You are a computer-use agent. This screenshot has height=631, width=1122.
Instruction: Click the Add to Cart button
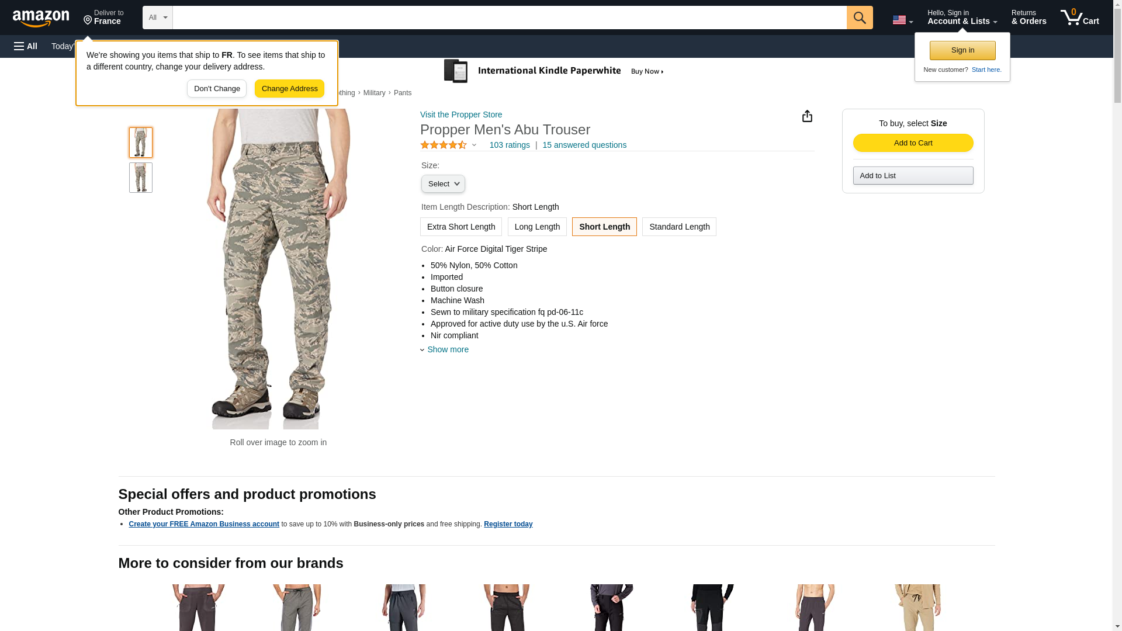click(912, 143)
